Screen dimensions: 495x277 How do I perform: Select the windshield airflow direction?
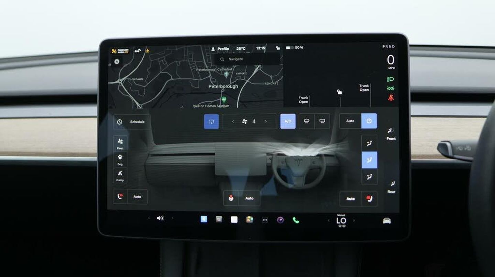click(x=369, y=143)
